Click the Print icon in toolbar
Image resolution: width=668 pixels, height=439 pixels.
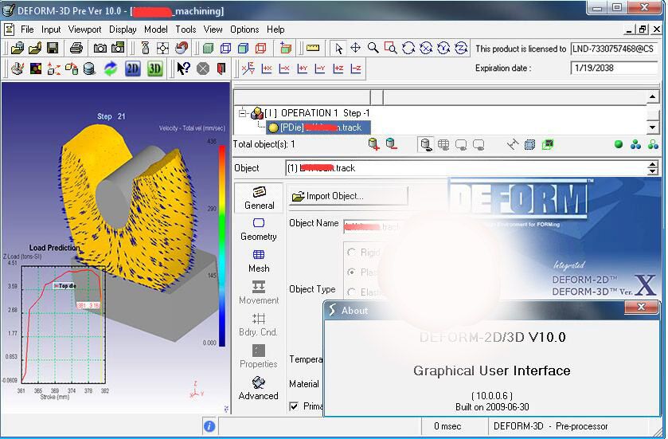(x=76, y=49)
